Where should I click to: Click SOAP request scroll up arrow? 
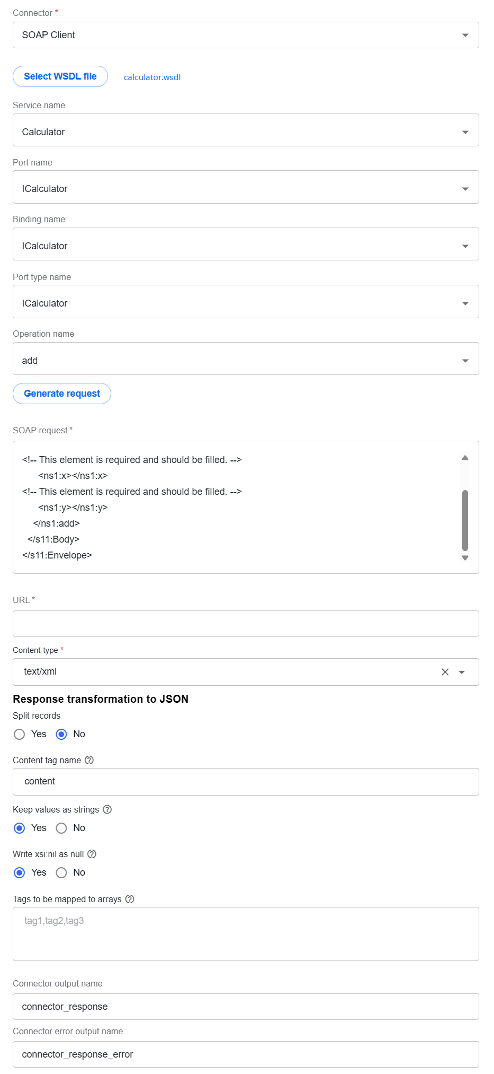tap(465, 458)
